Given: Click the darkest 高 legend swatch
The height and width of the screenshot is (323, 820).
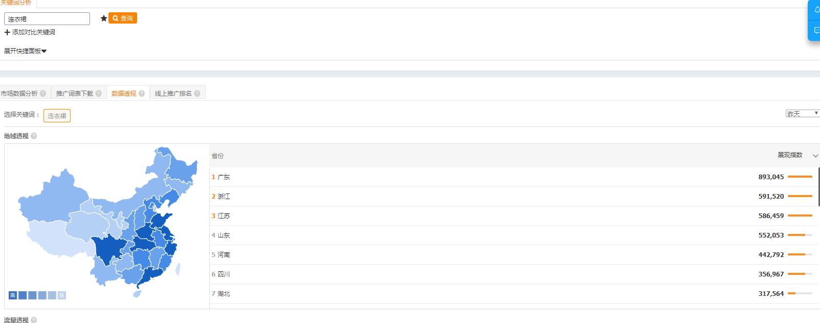Looking at the screenshot, I should (13, 295).
